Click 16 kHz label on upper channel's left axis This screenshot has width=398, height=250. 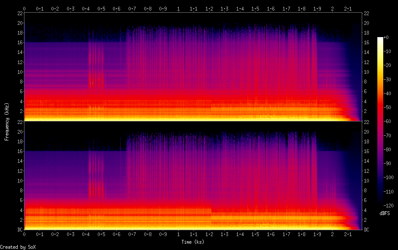point(19,43)
